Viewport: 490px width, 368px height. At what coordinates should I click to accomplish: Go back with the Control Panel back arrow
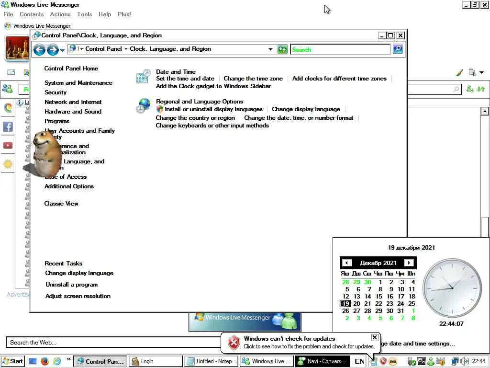(x=39, y=49)
